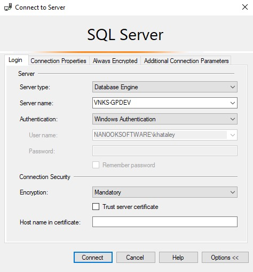Viewport: 253px width, 272px height.
Task: Toggle the Remember password checkbox
Action: (96, 165)
